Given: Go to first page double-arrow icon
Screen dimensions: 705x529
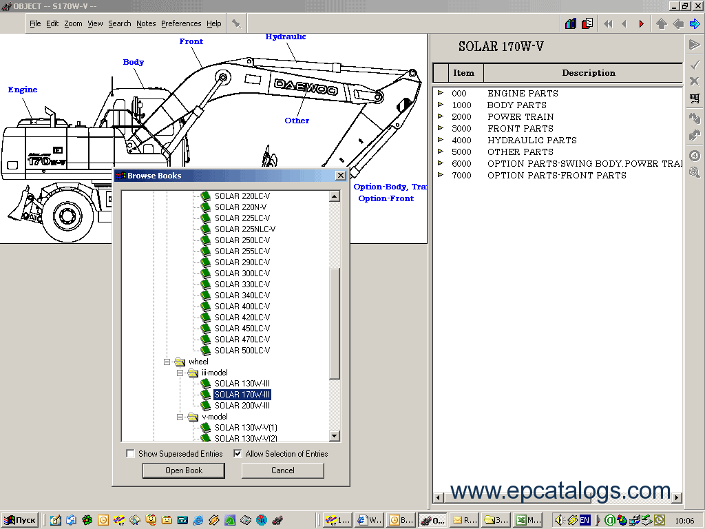Looking at the screenshot, I should click(x=608, y=24).
